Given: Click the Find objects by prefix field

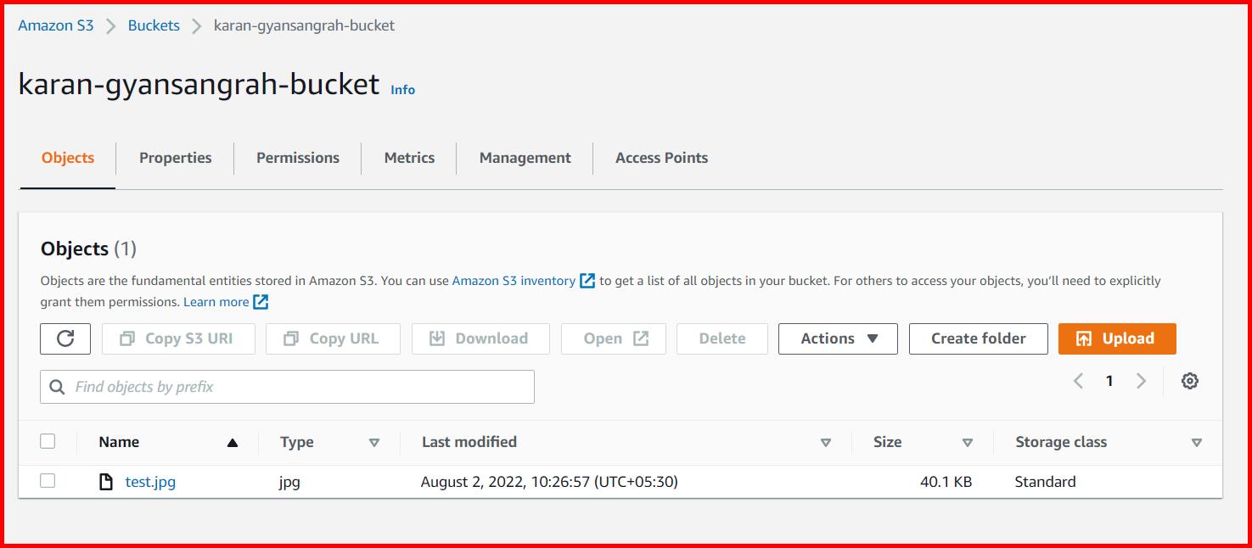Looking at the screenshot, I should [x=286, y=386].
